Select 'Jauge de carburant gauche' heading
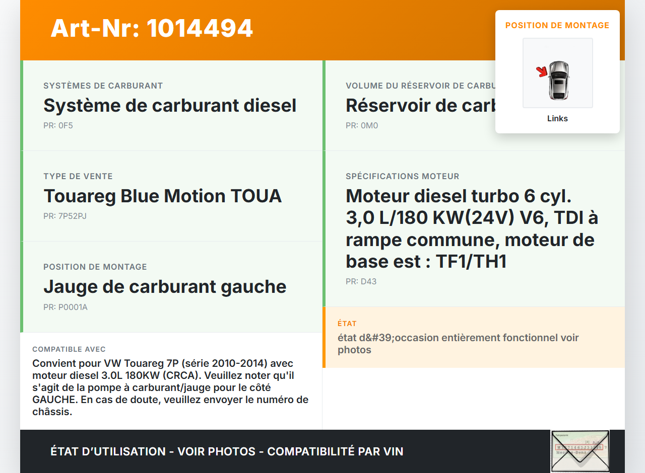This screenshot has width=645, height=473. (165, 287)
